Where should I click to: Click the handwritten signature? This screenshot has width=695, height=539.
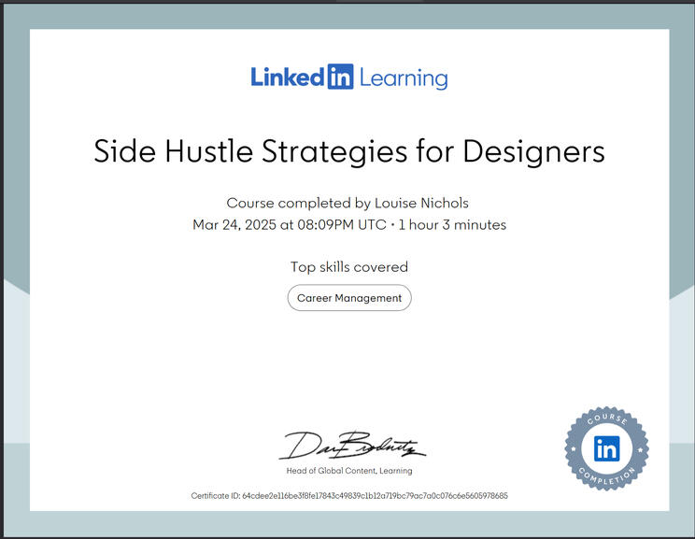click(x=351, y=447)
